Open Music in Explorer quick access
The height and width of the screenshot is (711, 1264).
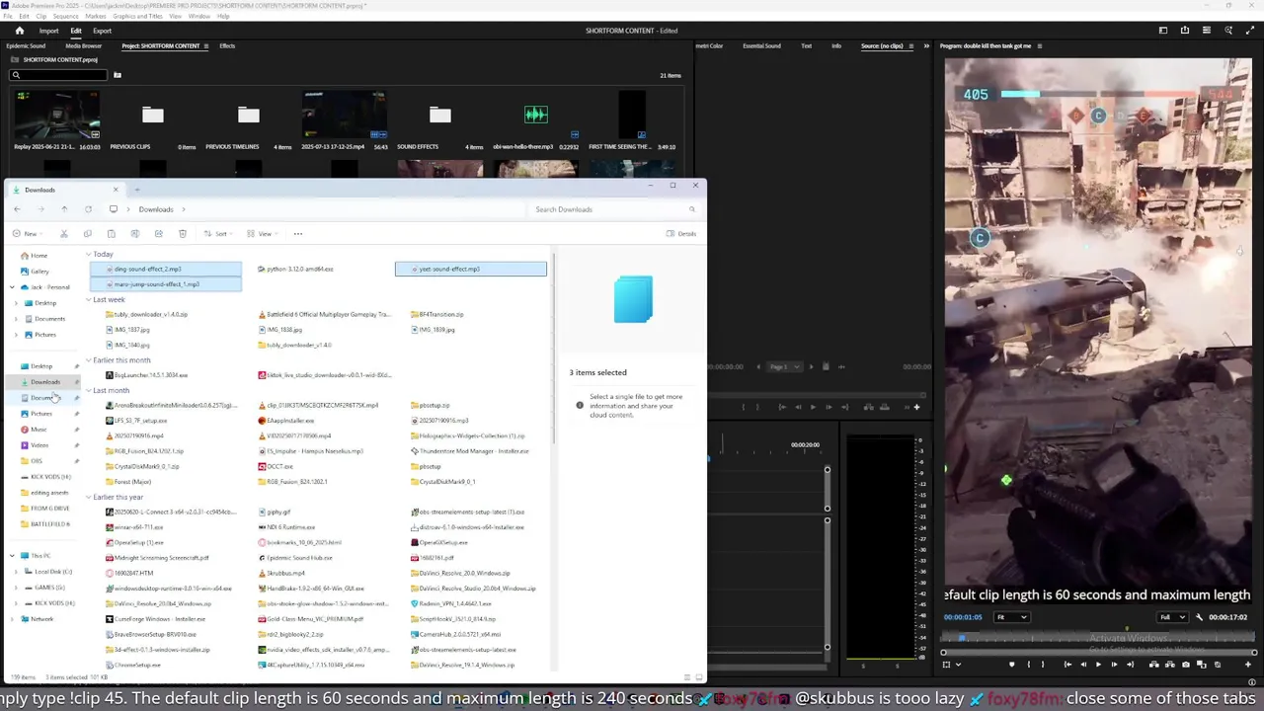point(39,430)
